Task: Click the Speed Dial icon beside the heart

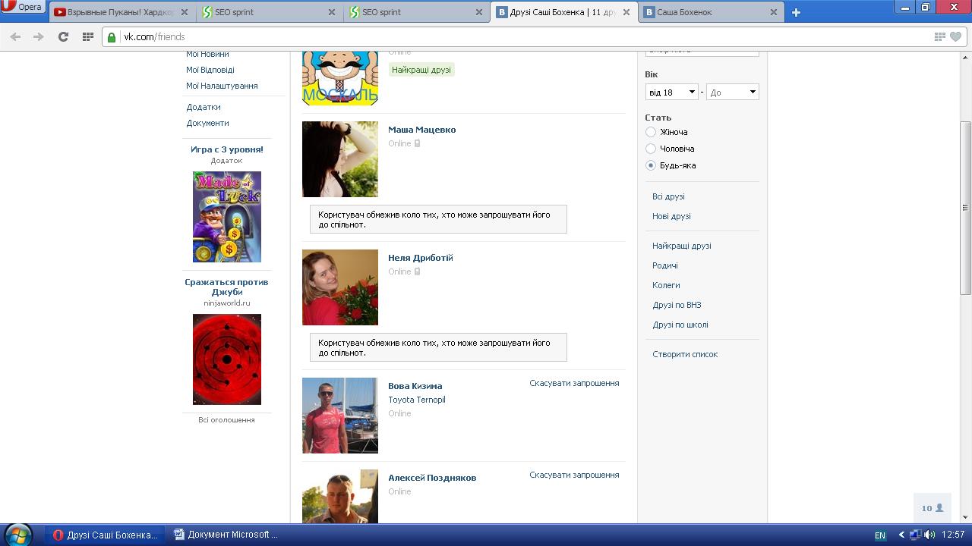Action: (940, 36)
